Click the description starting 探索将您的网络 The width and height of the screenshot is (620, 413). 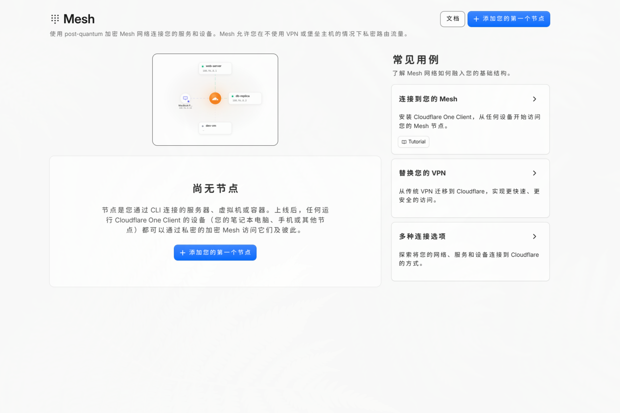469,259
